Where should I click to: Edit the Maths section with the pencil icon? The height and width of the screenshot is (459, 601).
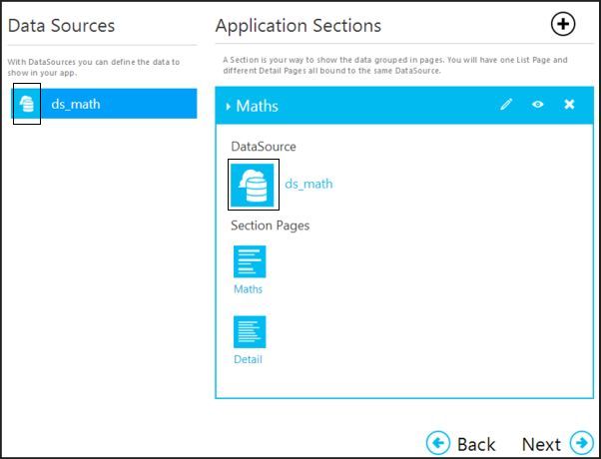[x=506, y=105]
